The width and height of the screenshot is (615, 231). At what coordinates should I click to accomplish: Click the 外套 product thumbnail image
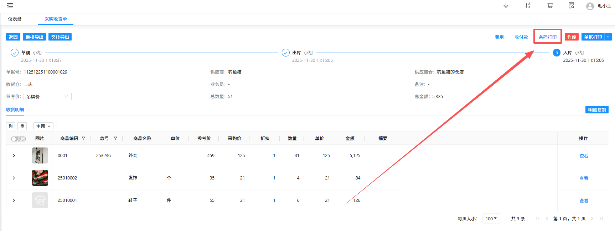(x=40, y=156)
